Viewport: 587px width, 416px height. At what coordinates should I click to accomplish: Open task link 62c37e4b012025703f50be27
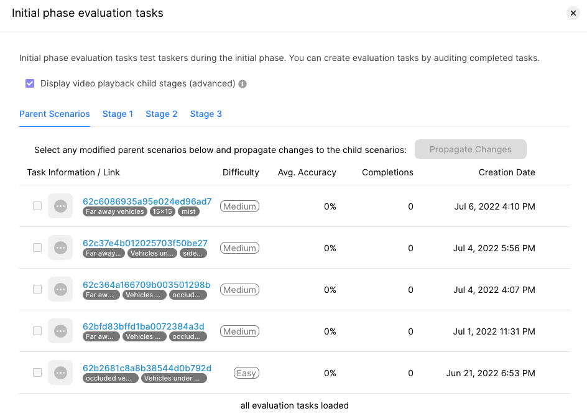point(145,243)
